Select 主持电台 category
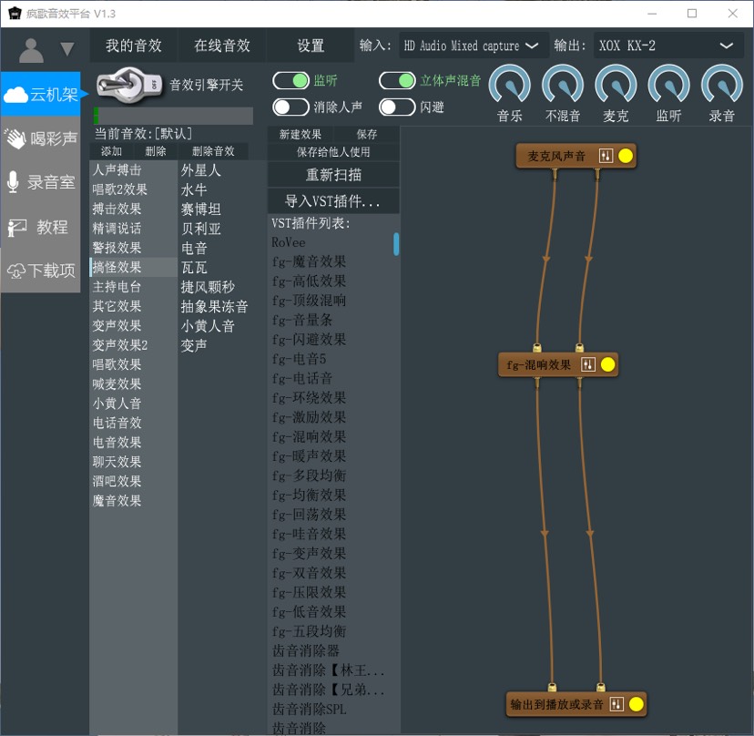Screen dimensions: 754x736 [x=133, y=287]
